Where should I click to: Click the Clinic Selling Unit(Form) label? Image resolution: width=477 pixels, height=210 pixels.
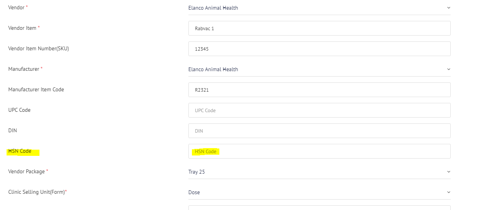click(x=36, y=192)
